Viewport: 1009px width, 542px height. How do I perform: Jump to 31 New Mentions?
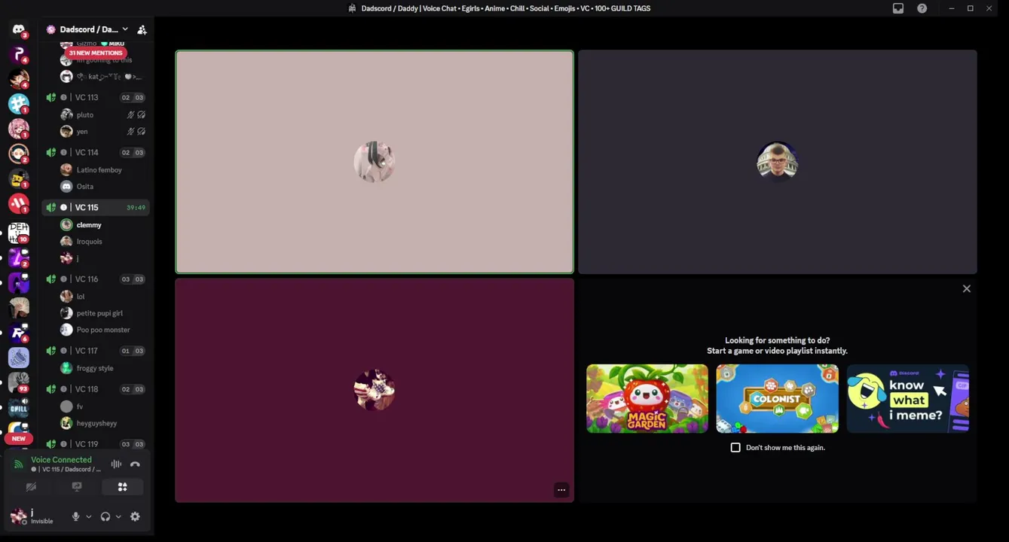pos(95,53)
